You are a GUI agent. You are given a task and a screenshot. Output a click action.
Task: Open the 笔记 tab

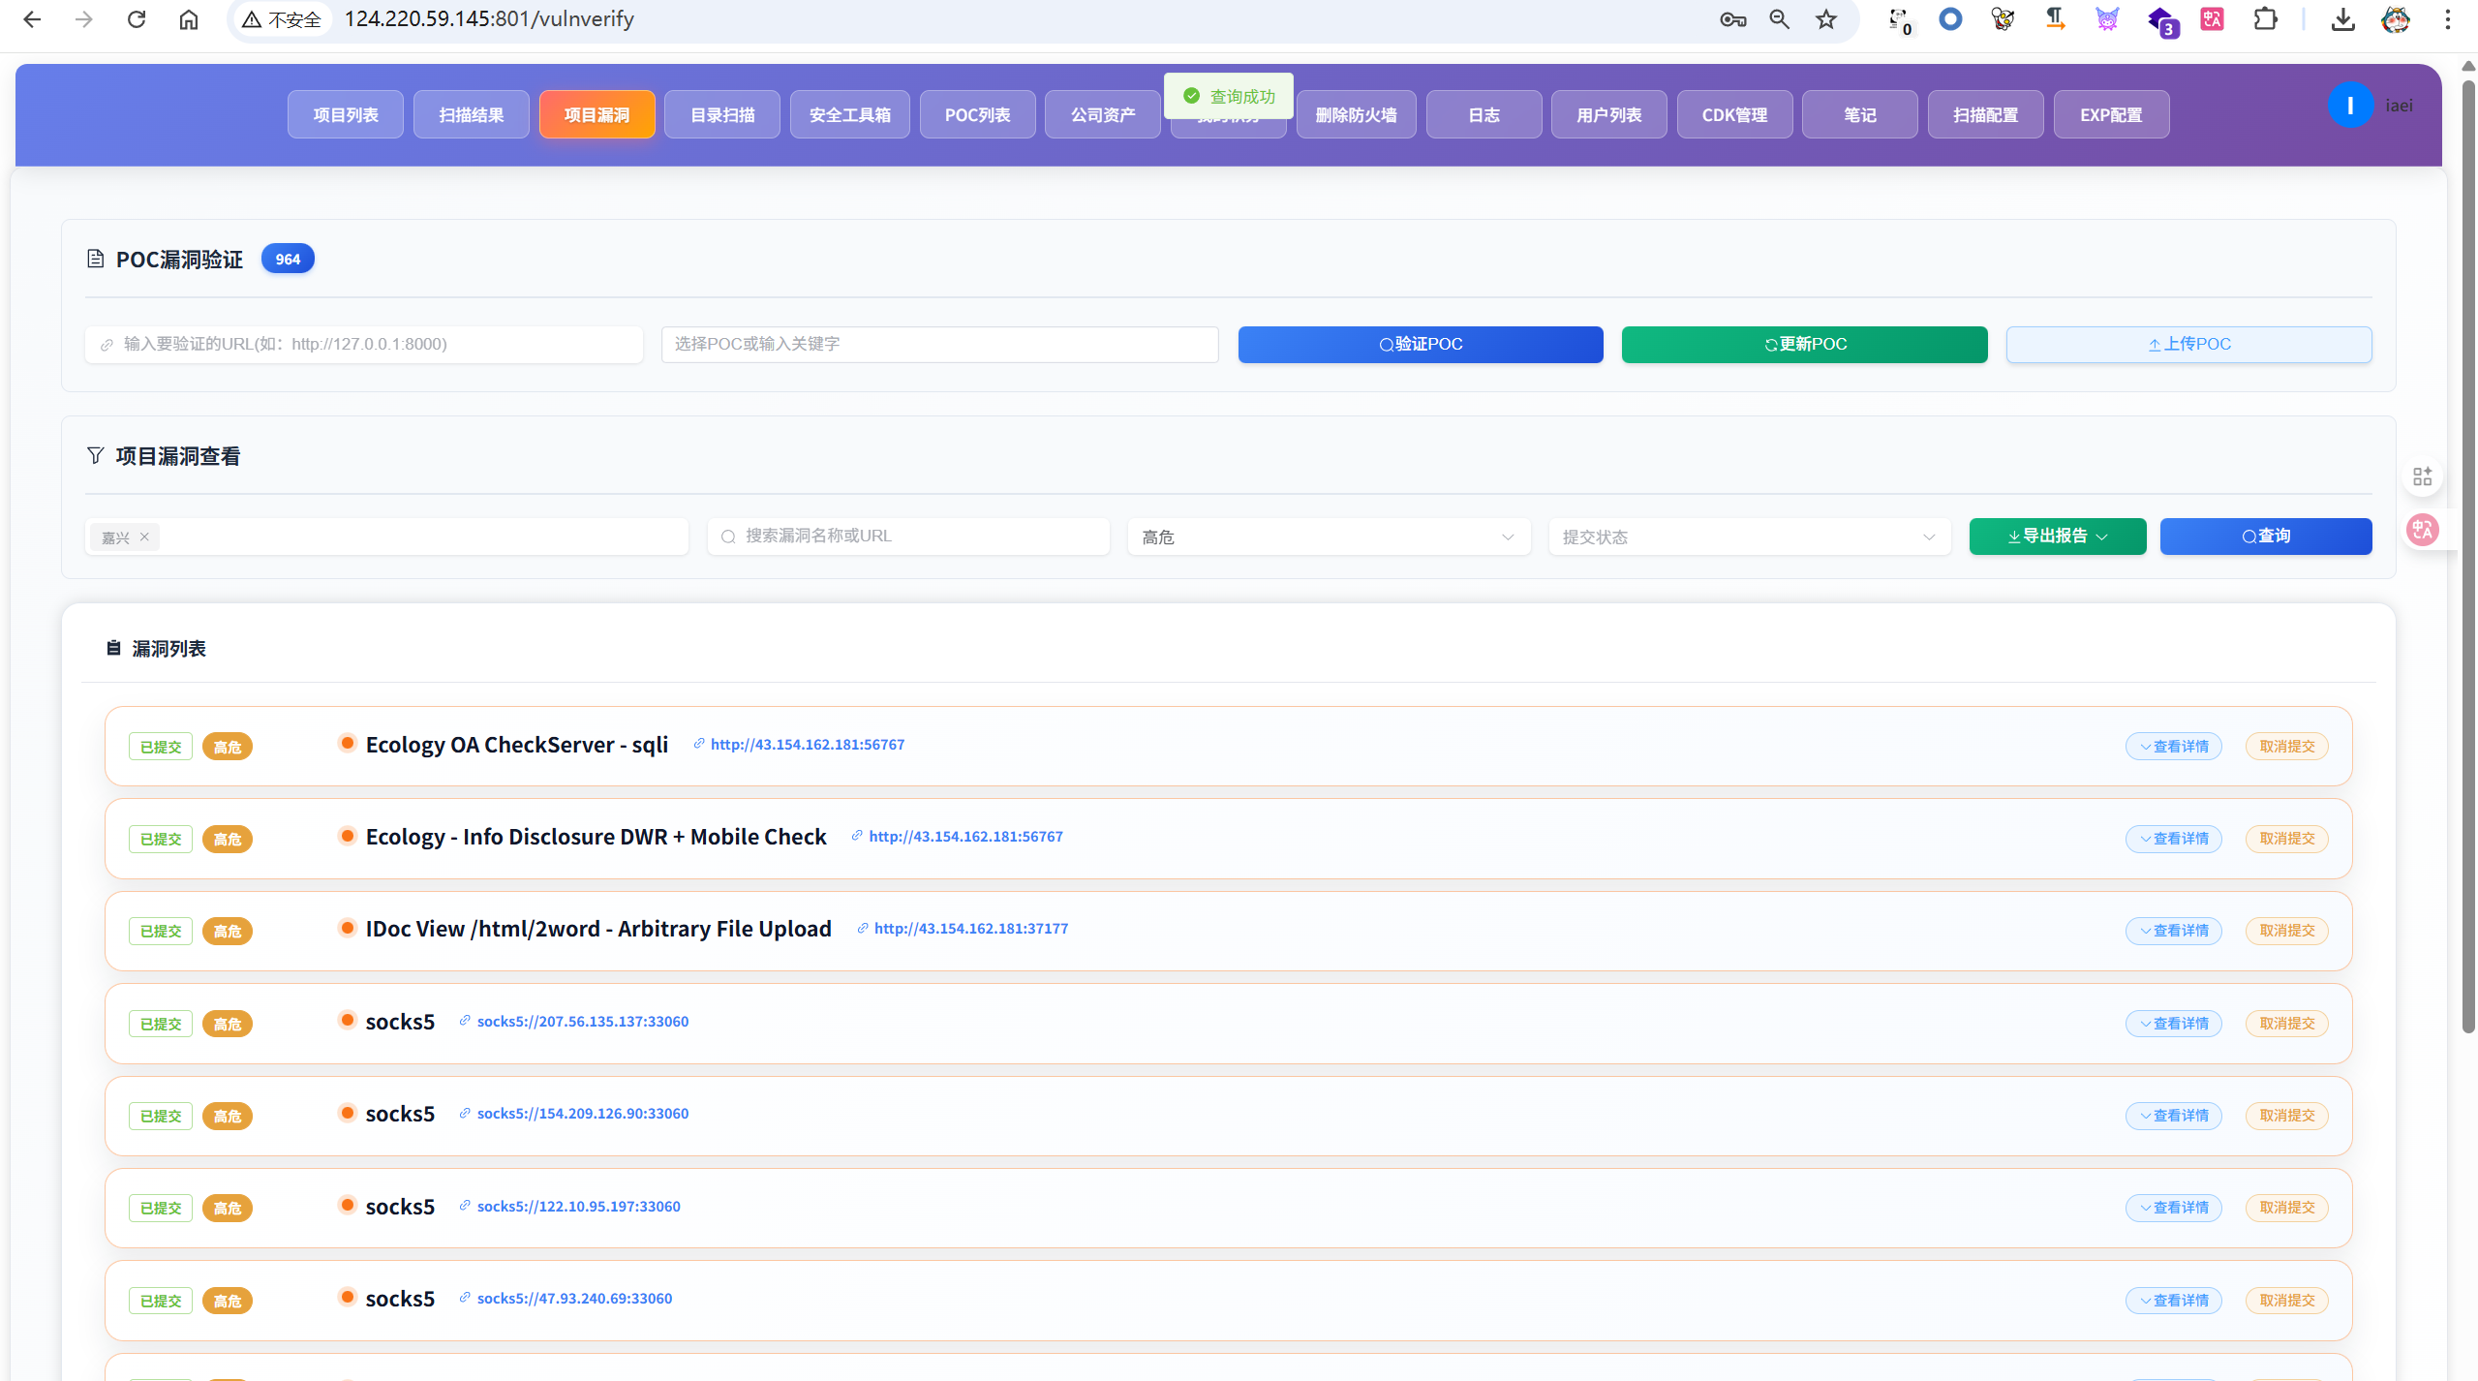click(1860, 115)
